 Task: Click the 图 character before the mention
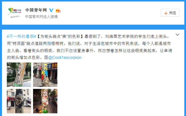(46, 57)
